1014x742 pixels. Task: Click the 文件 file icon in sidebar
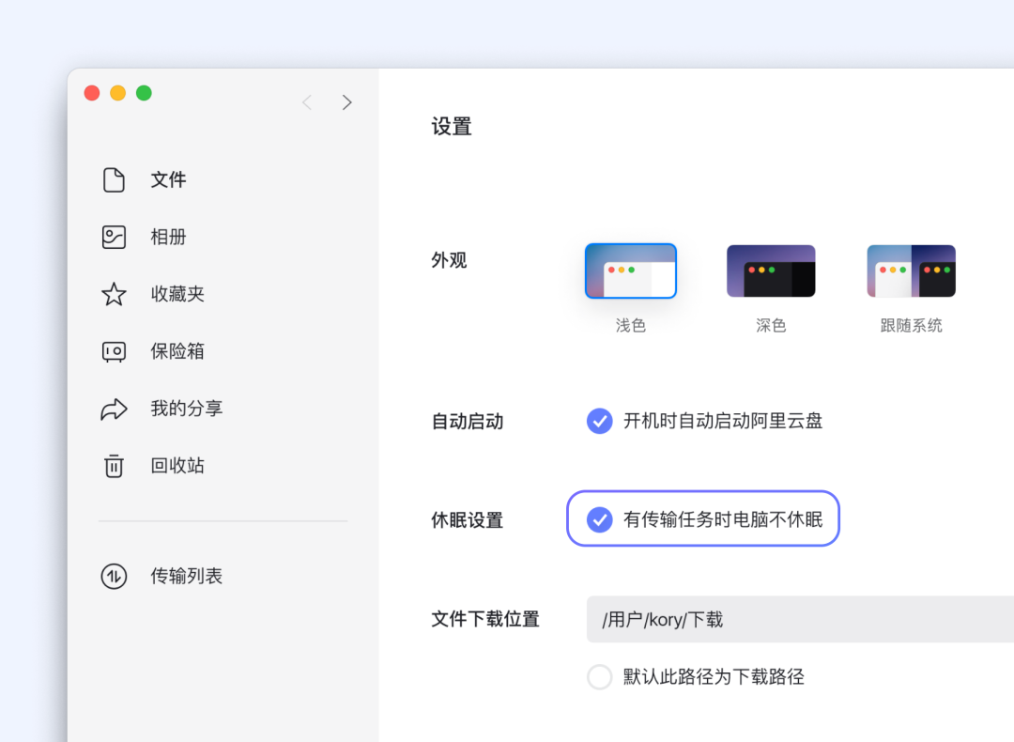tap(114, 179)
